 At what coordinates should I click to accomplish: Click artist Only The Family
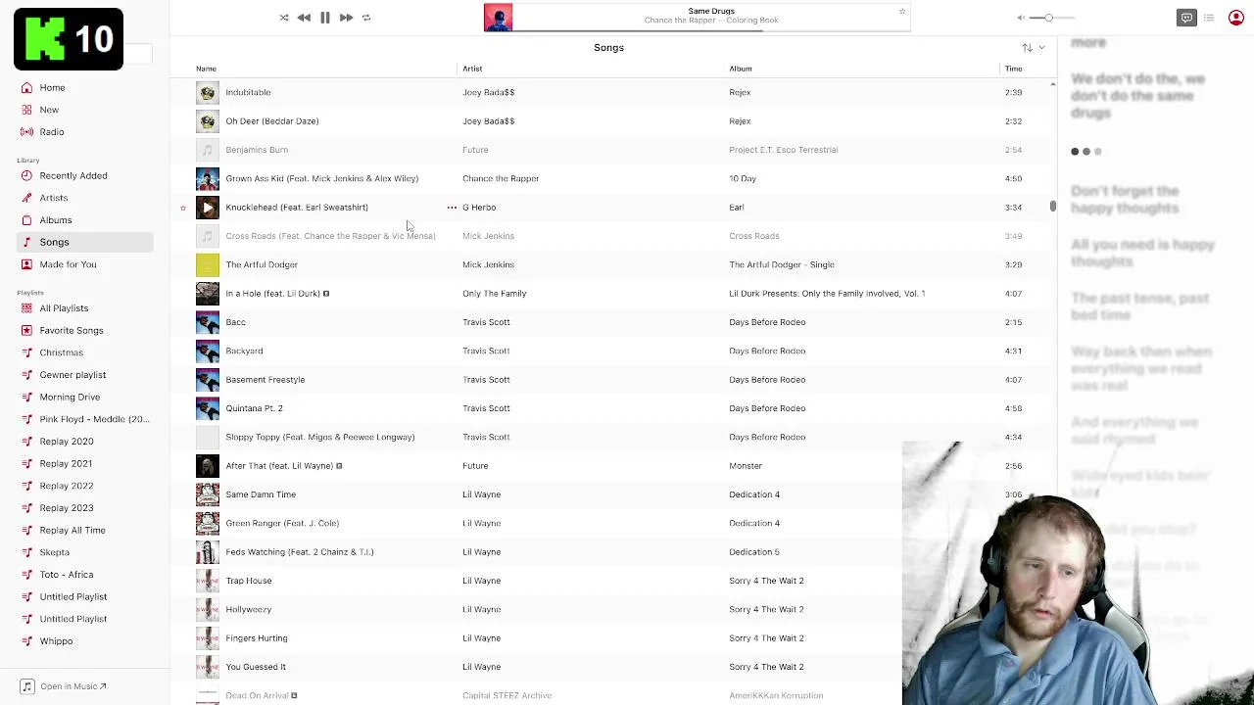coord(495,294)
